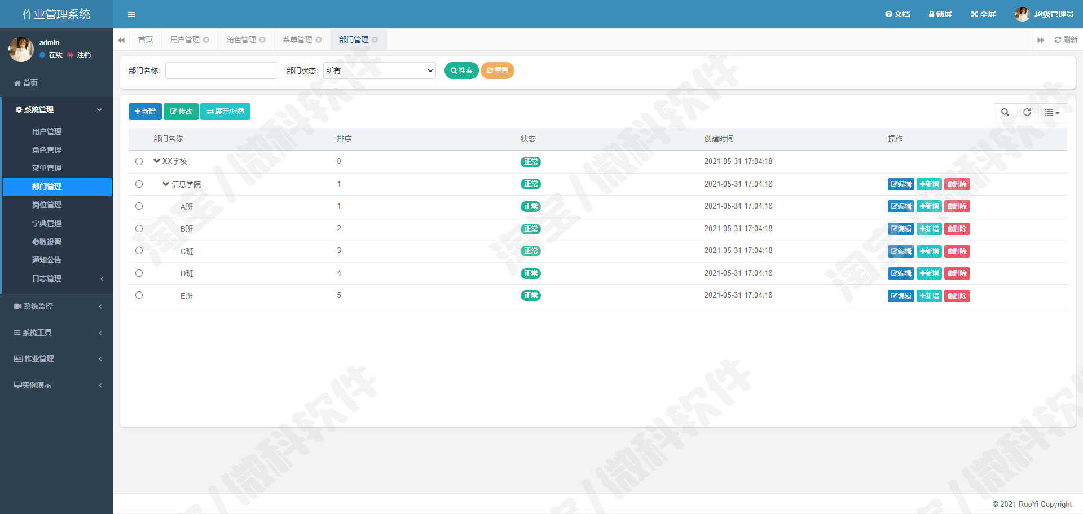The width and height of the screenshot is (1083, 514).
Task: Close the 菜单管理 tab
Action: [319, 39]
